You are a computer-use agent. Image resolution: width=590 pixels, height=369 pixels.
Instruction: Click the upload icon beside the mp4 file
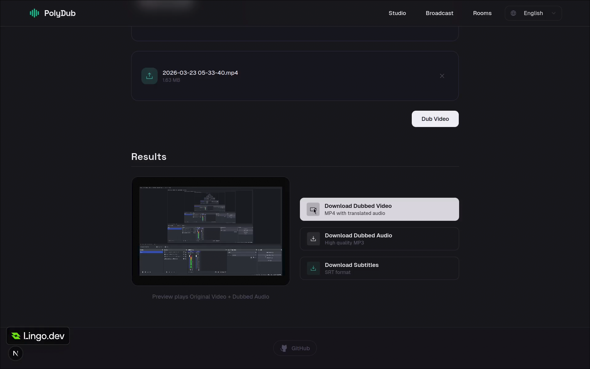(x=149, y=76)
